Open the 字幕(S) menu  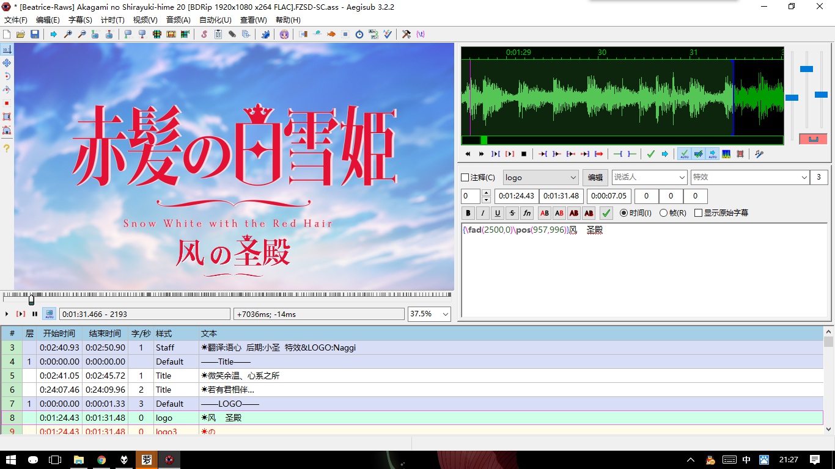(x=80, y=20)
